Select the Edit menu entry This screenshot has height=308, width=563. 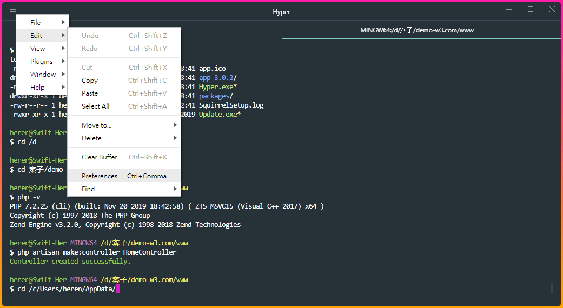click(42, 35)
